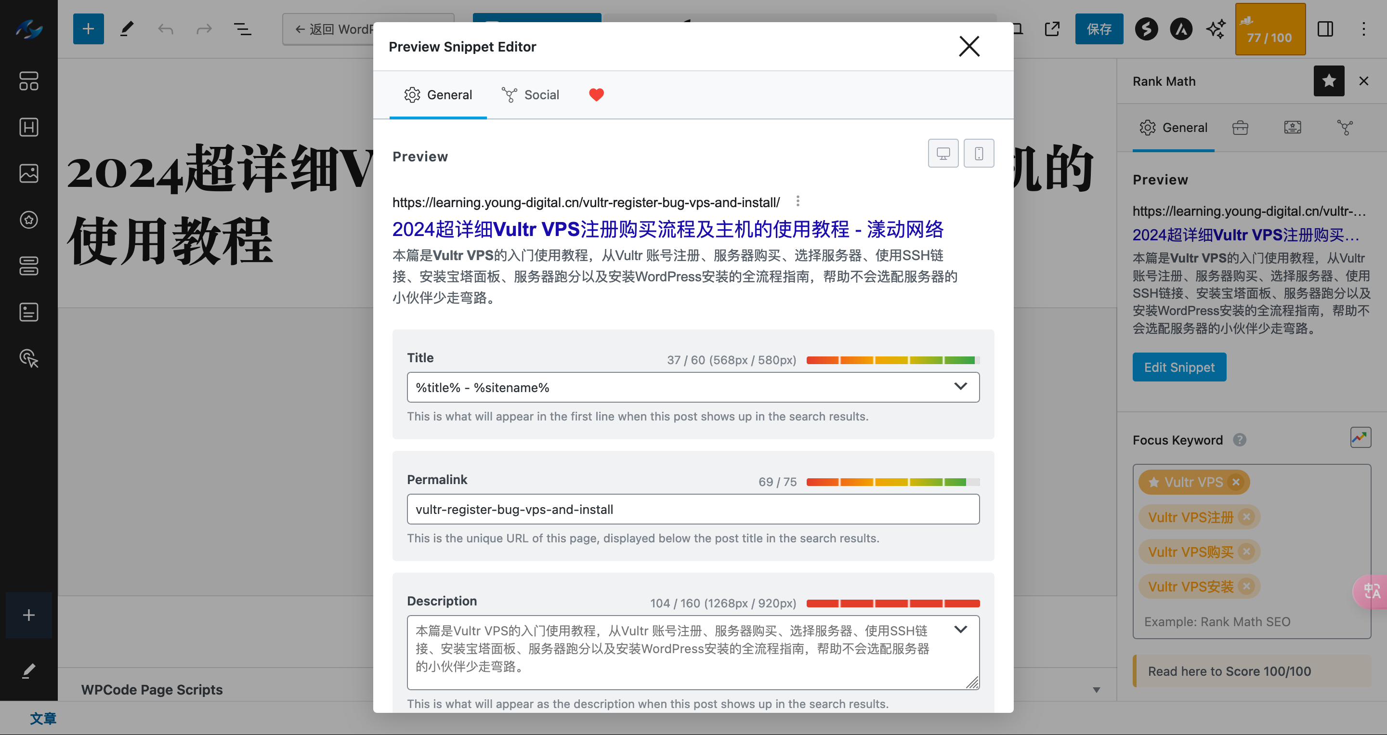Click the Astra logo icon in toolbar
Image resolution: width=1387 pixels, height=735 pixels.
[1181, 29]
